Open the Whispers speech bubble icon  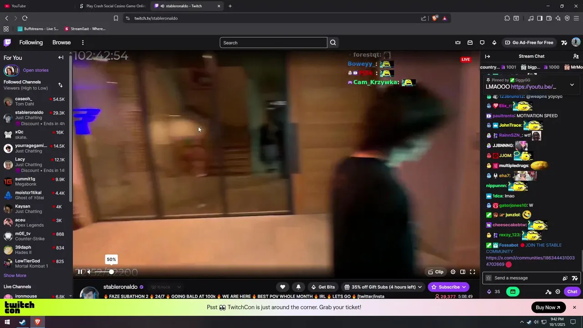[482, 42]
